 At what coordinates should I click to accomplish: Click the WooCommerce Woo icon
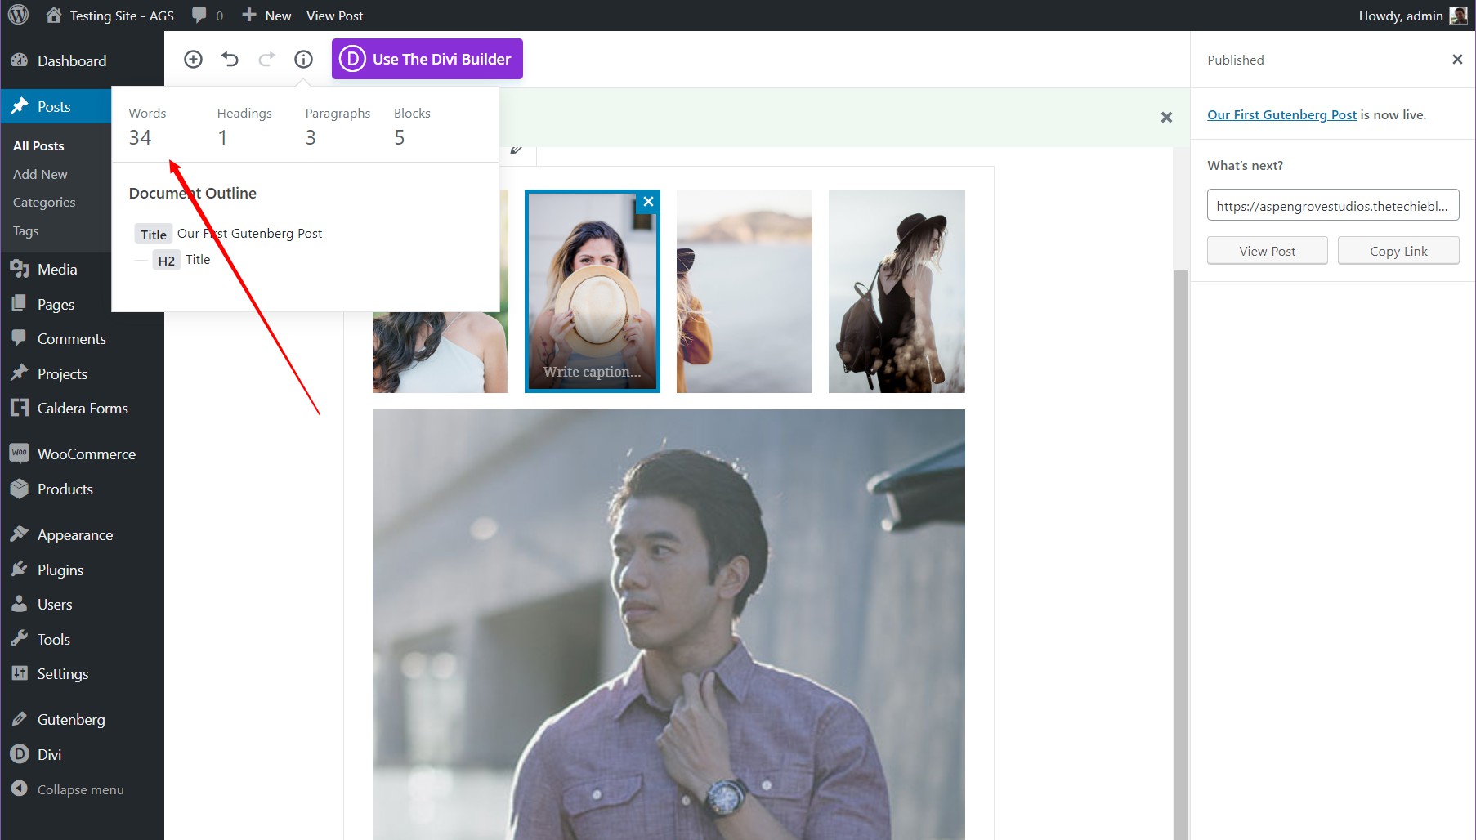coord(19,454)
